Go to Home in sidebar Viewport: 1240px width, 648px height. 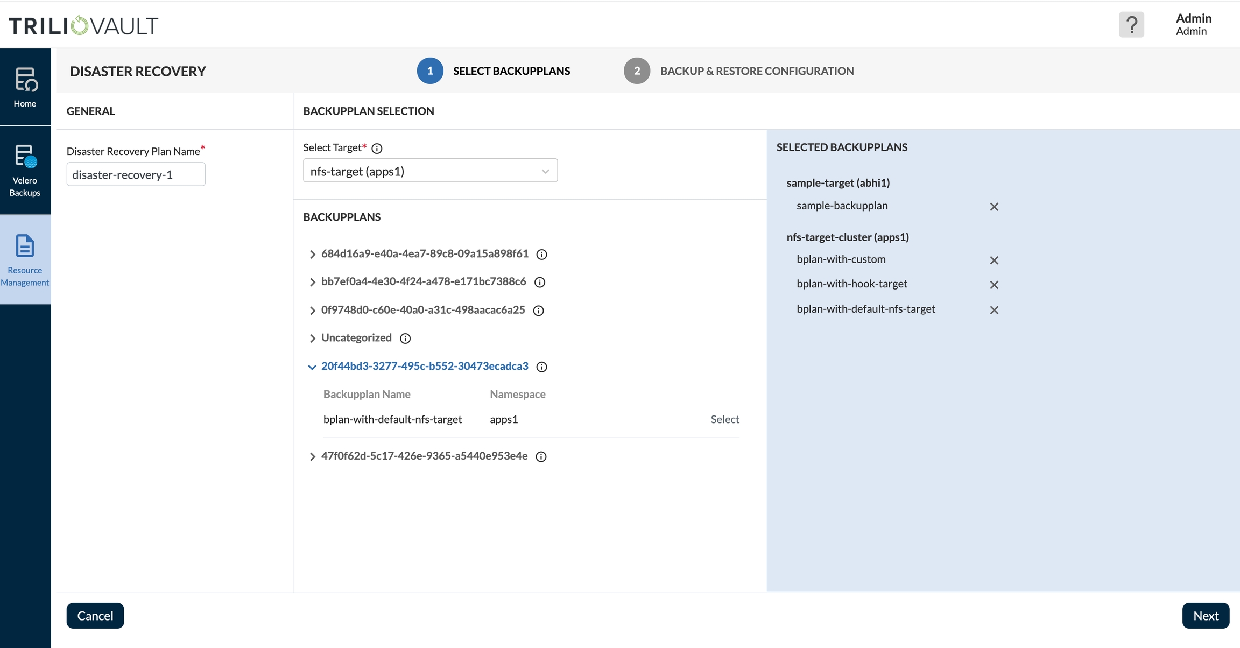click(25, 87)
